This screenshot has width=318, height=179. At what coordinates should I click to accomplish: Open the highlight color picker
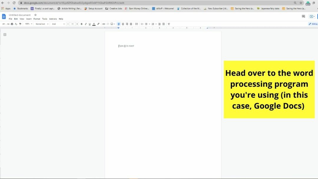[98, 24]
